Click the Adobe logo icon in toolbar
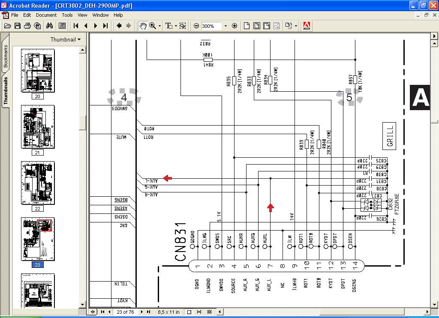Viewport: 439px width, 318px height. [x=307, y=26]
